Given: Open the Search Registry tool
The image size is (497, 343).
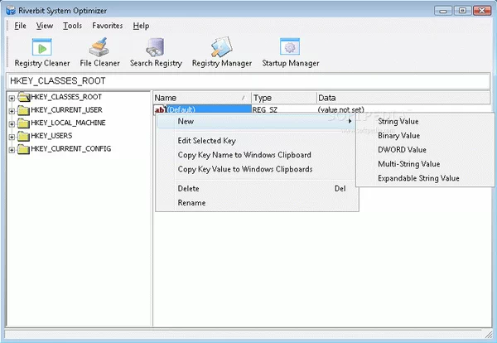Looking at the screenshot, I should [x=156, y=53].
